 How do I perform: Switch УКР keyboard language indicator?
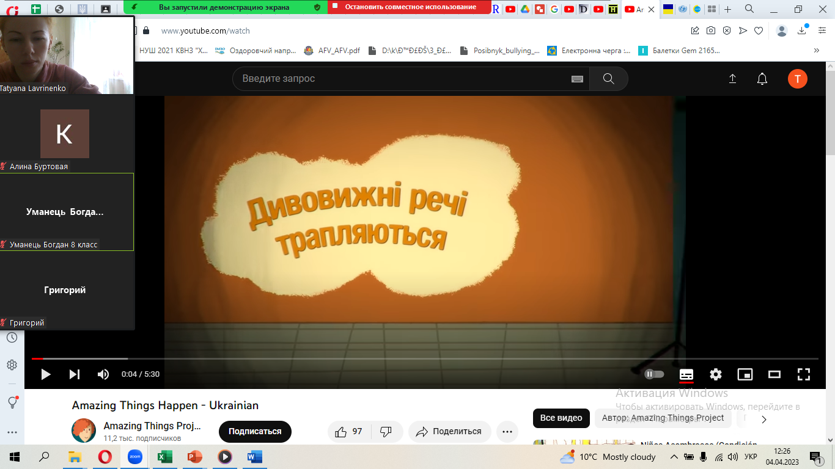coord(751,457)
